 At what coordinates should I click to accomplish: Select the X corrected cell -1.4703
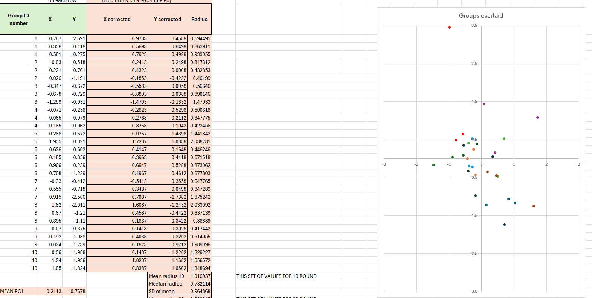pyautogui.click(x=117, y=102)
